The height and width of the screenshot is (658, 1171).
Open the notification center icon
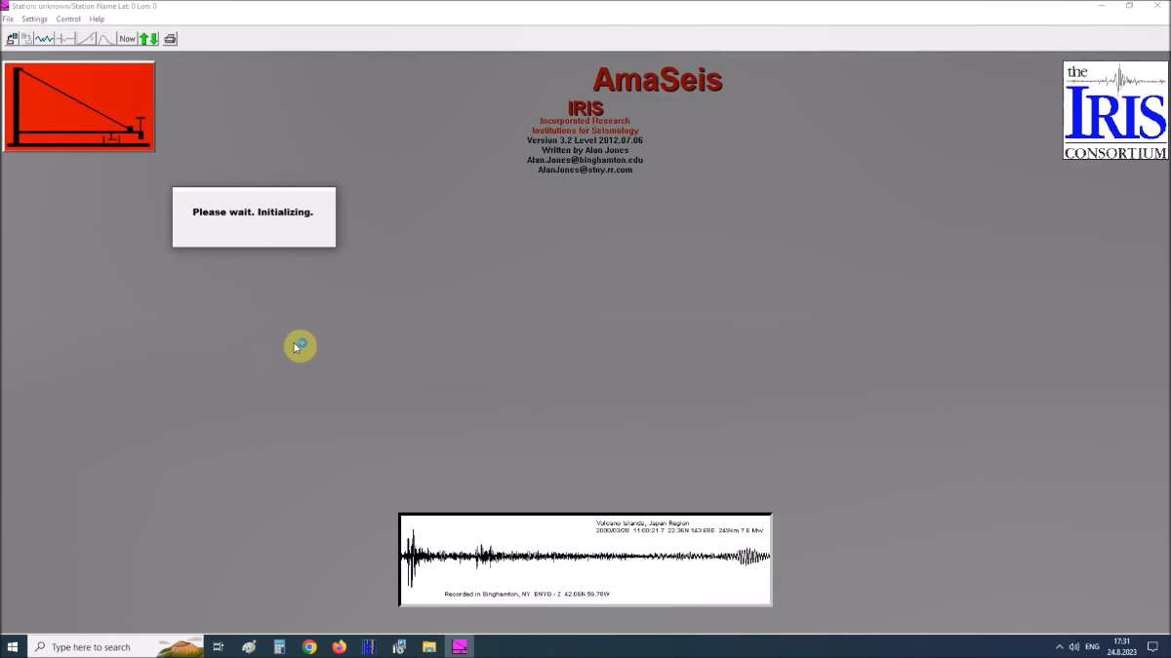[1152, 646]
